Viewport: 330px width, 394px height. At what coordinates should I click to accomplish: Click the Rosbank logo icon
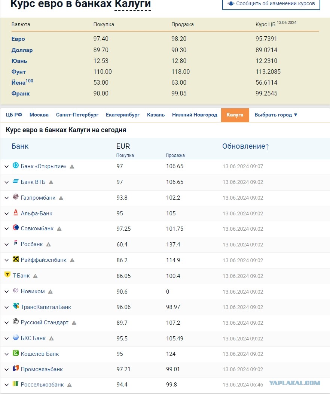pos(16,243)
